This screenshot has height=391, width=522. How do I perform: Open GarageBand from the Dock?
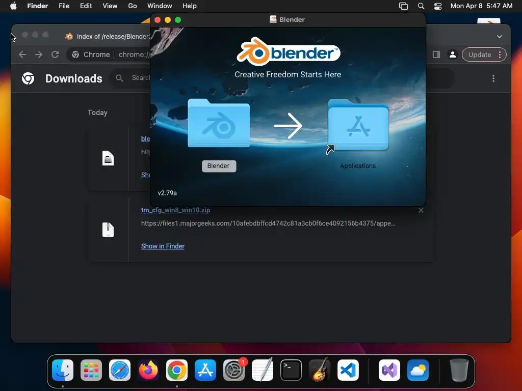click(320, 370)
